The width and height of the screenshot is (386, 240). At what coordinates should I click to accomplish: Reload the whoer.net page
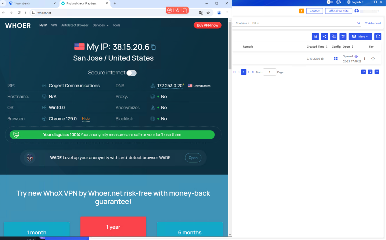pyautogui.click(x=19, y=13)
